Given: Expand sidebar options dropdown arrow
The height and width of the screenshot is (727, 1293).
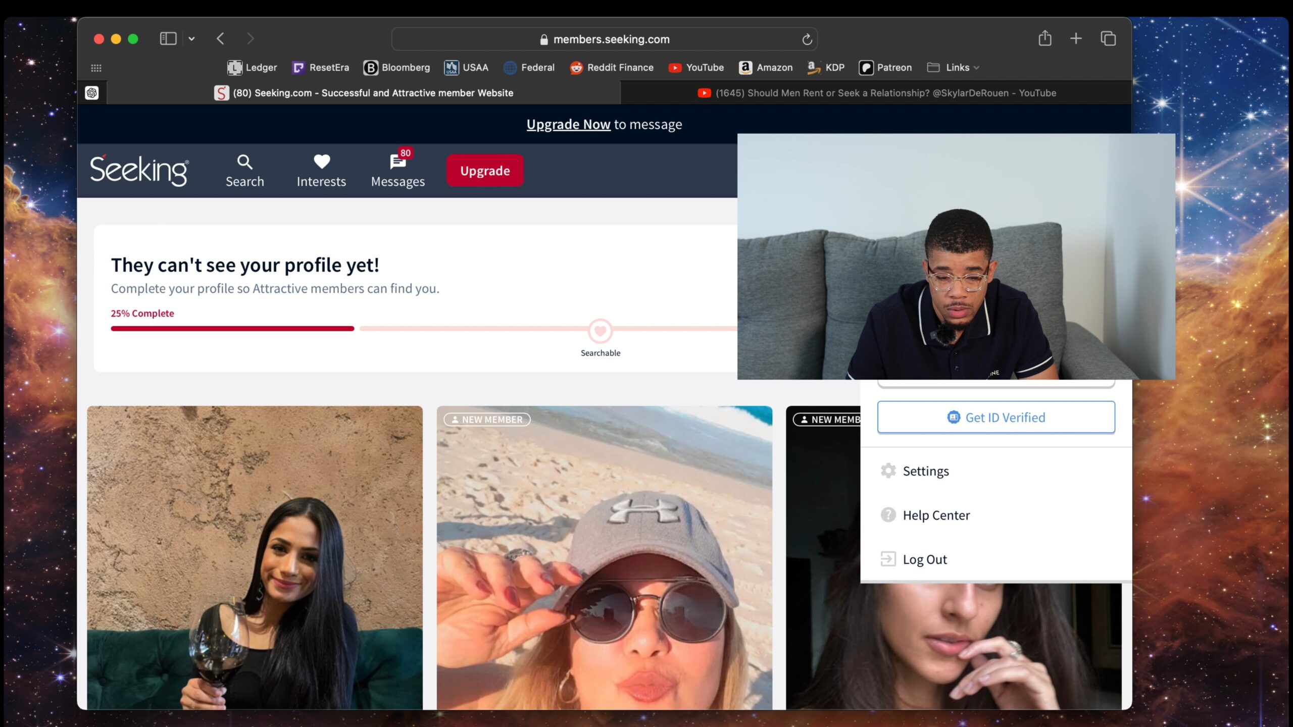Looking at the screenshot, I should pyautogui.click(x=191, y=39).
